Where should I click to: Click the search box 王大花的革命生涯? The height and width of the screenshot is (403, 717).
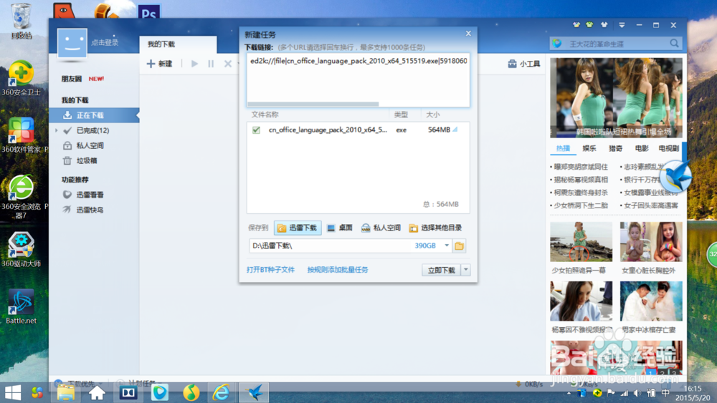615,44
